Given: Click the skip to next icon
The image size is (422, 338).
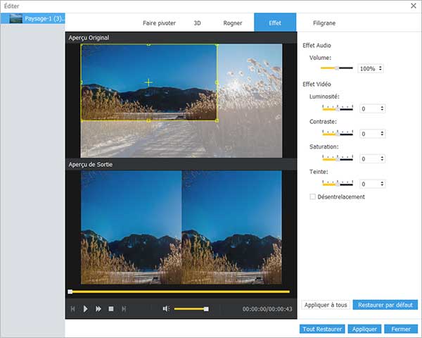Looking at the screenshot, I should coord(124,308).
